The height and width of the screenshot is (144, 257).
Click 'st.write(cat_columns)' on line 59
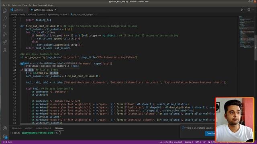pyautogui.click(x=46, y=117)
